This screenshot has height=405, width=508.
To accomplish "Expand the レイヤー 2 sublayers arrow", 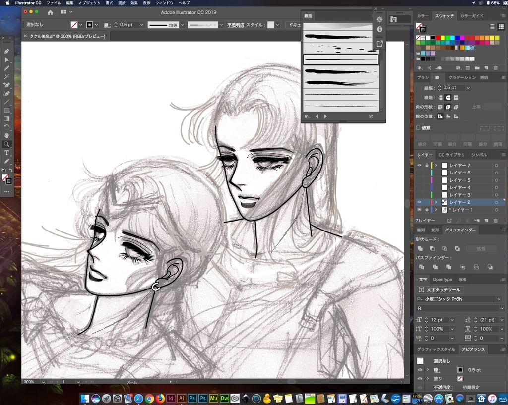I will pos(436,202).
